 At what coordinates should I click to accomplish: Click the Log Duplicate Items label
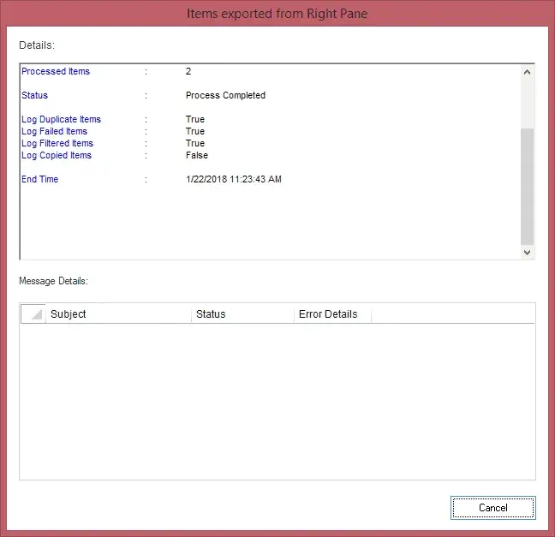pyautogui.click(x=61, y=120)
